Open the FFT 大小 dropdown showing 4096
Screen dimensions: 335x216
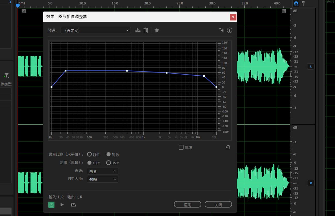click(102, 179)
